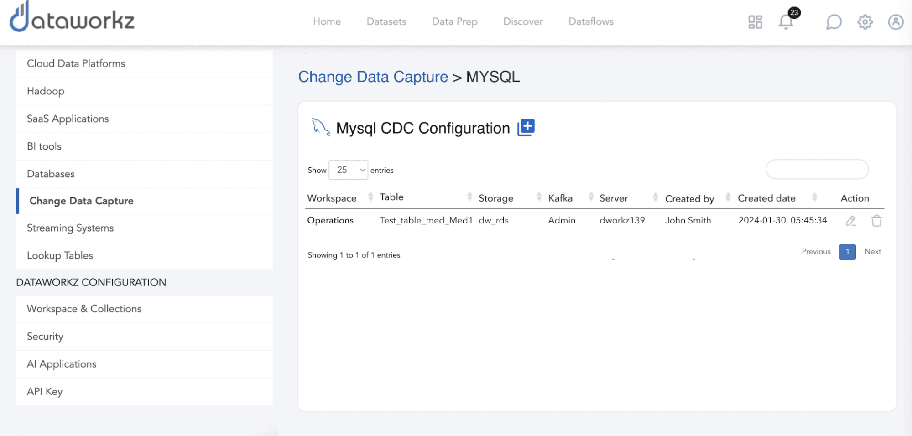Viewport: 912px width, 436px height.
Task: Click the edit pencil icon for Operations row
Action: [850, 221]
